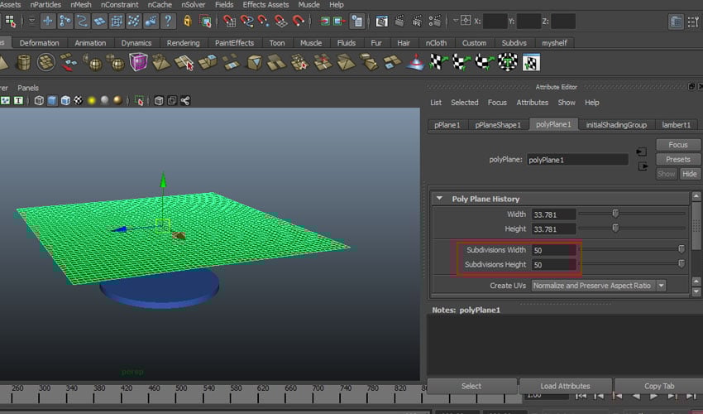Click the Subdivisions Height input field
Viewport: 703px width, 414px height.
click(553, 265)
